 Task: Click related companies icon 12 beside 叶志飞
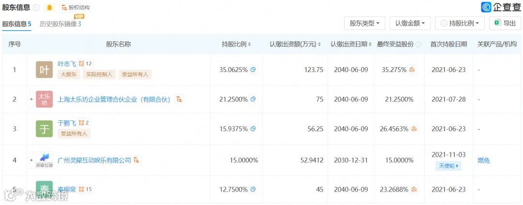point(85,63)
